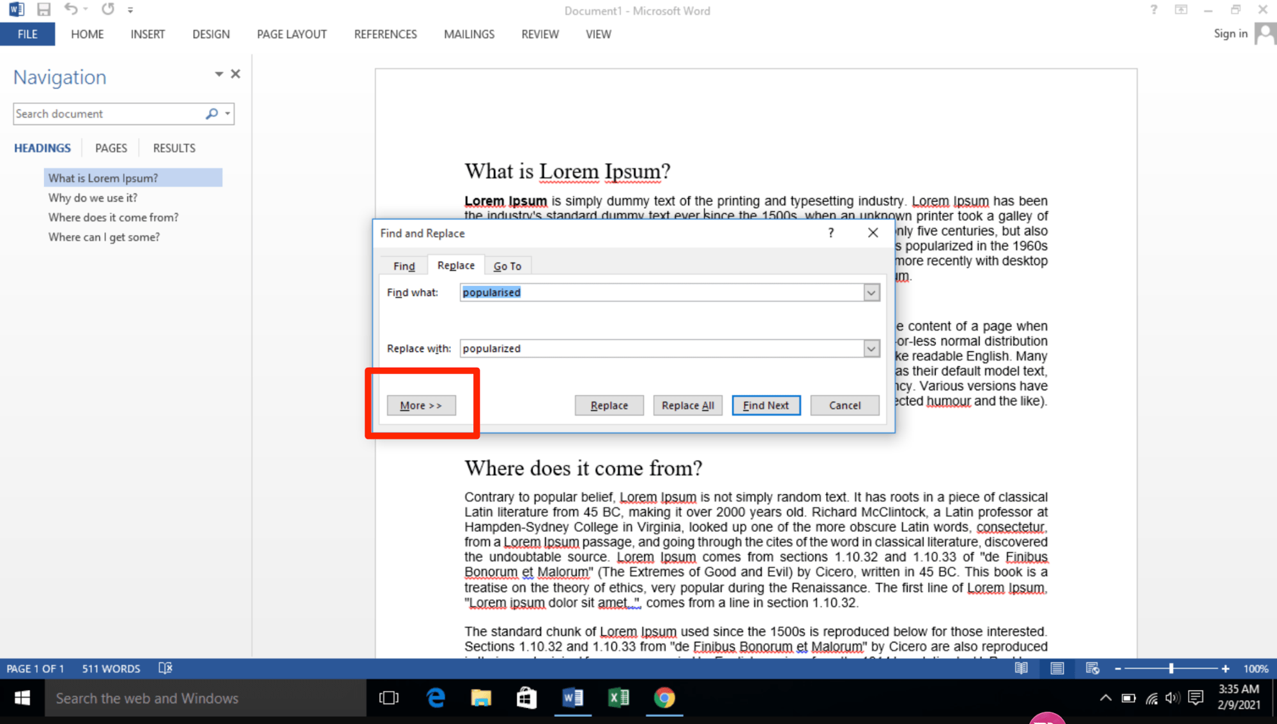Switch to the Find tab in dialog
The height and width of the screenshot is (724, 1277).
click(404, 265)
